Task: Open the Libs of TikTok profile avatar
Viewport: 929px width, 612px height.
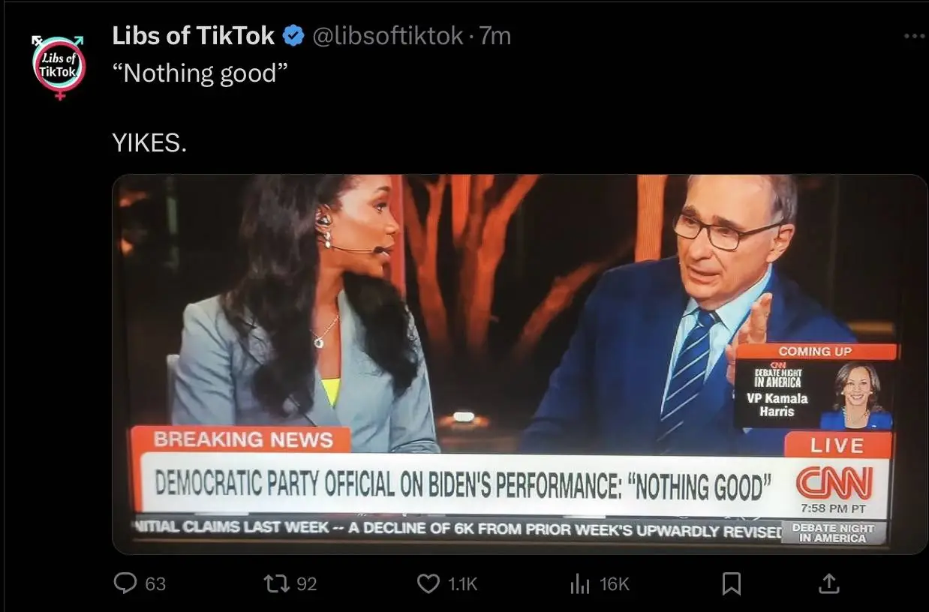Action: click(x=59, y=67)
